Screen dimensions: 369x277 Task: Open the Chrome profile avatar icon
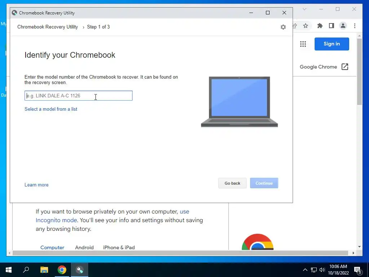pyautogui.click(x=343, y=26)
